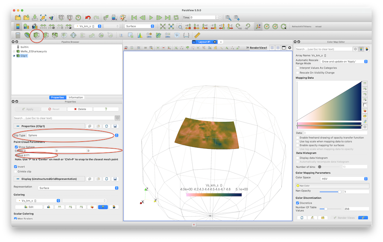Select the Layout #1 tab

click(204, 42)
